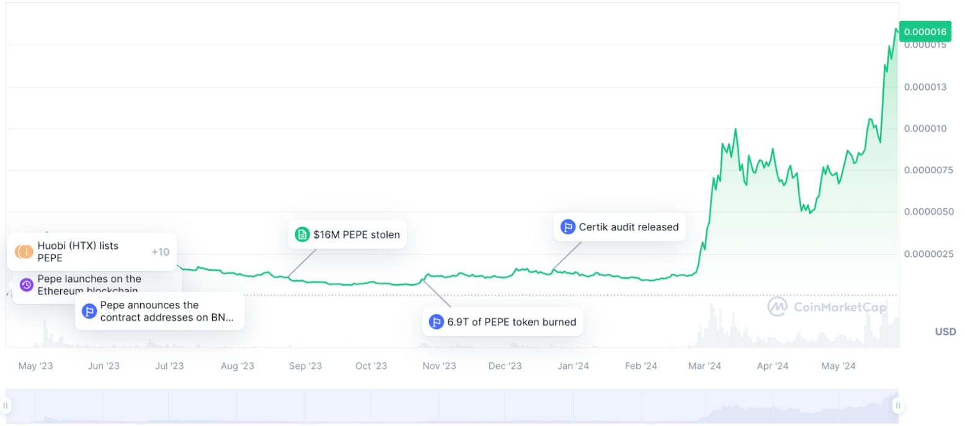The image size is (965, 426).
Task: Click the purple clock icon for Pepe launch
Action: point(26,285)
